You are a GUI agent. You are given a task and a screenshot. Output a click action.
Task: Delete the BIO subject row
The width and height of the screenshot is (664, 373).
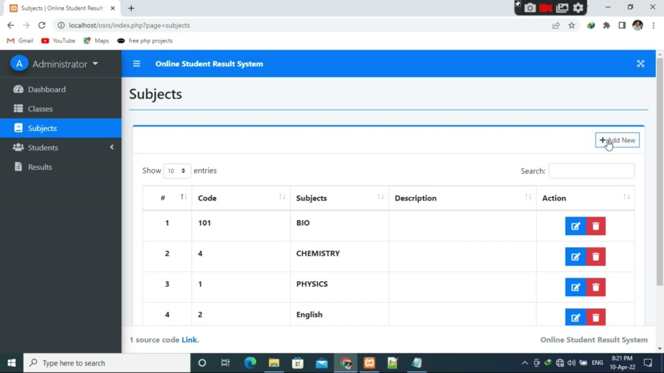pos(596,226)
